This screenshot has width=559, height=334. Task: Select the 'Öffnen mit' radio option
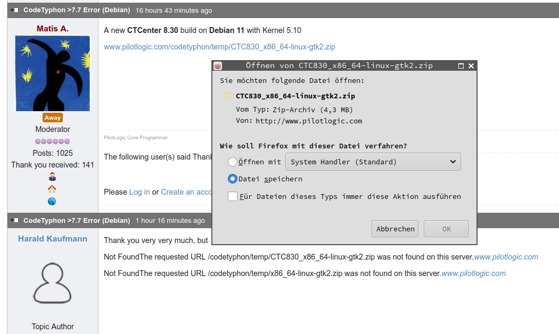(x=233, y=162)
